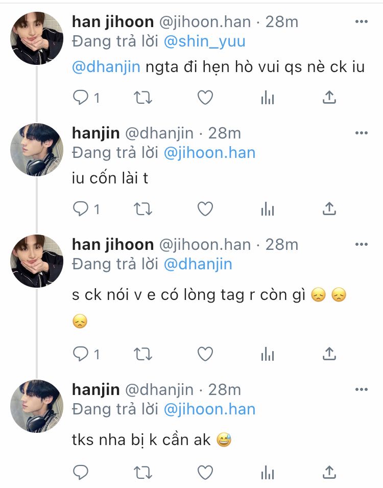
Task: Open the reply thread on the first tweet
Action: [x=86, y=98]
